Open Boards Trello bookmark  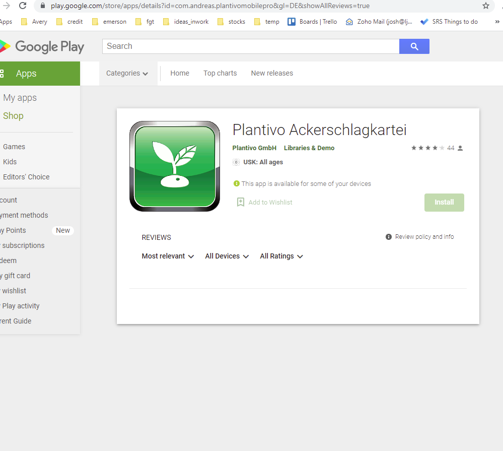click(313, 22)
